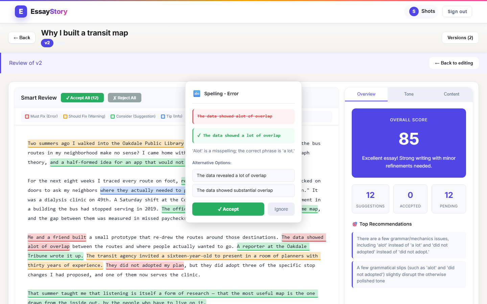
Task: Click the 'Smart Review' heading
Action: [39, 98]
